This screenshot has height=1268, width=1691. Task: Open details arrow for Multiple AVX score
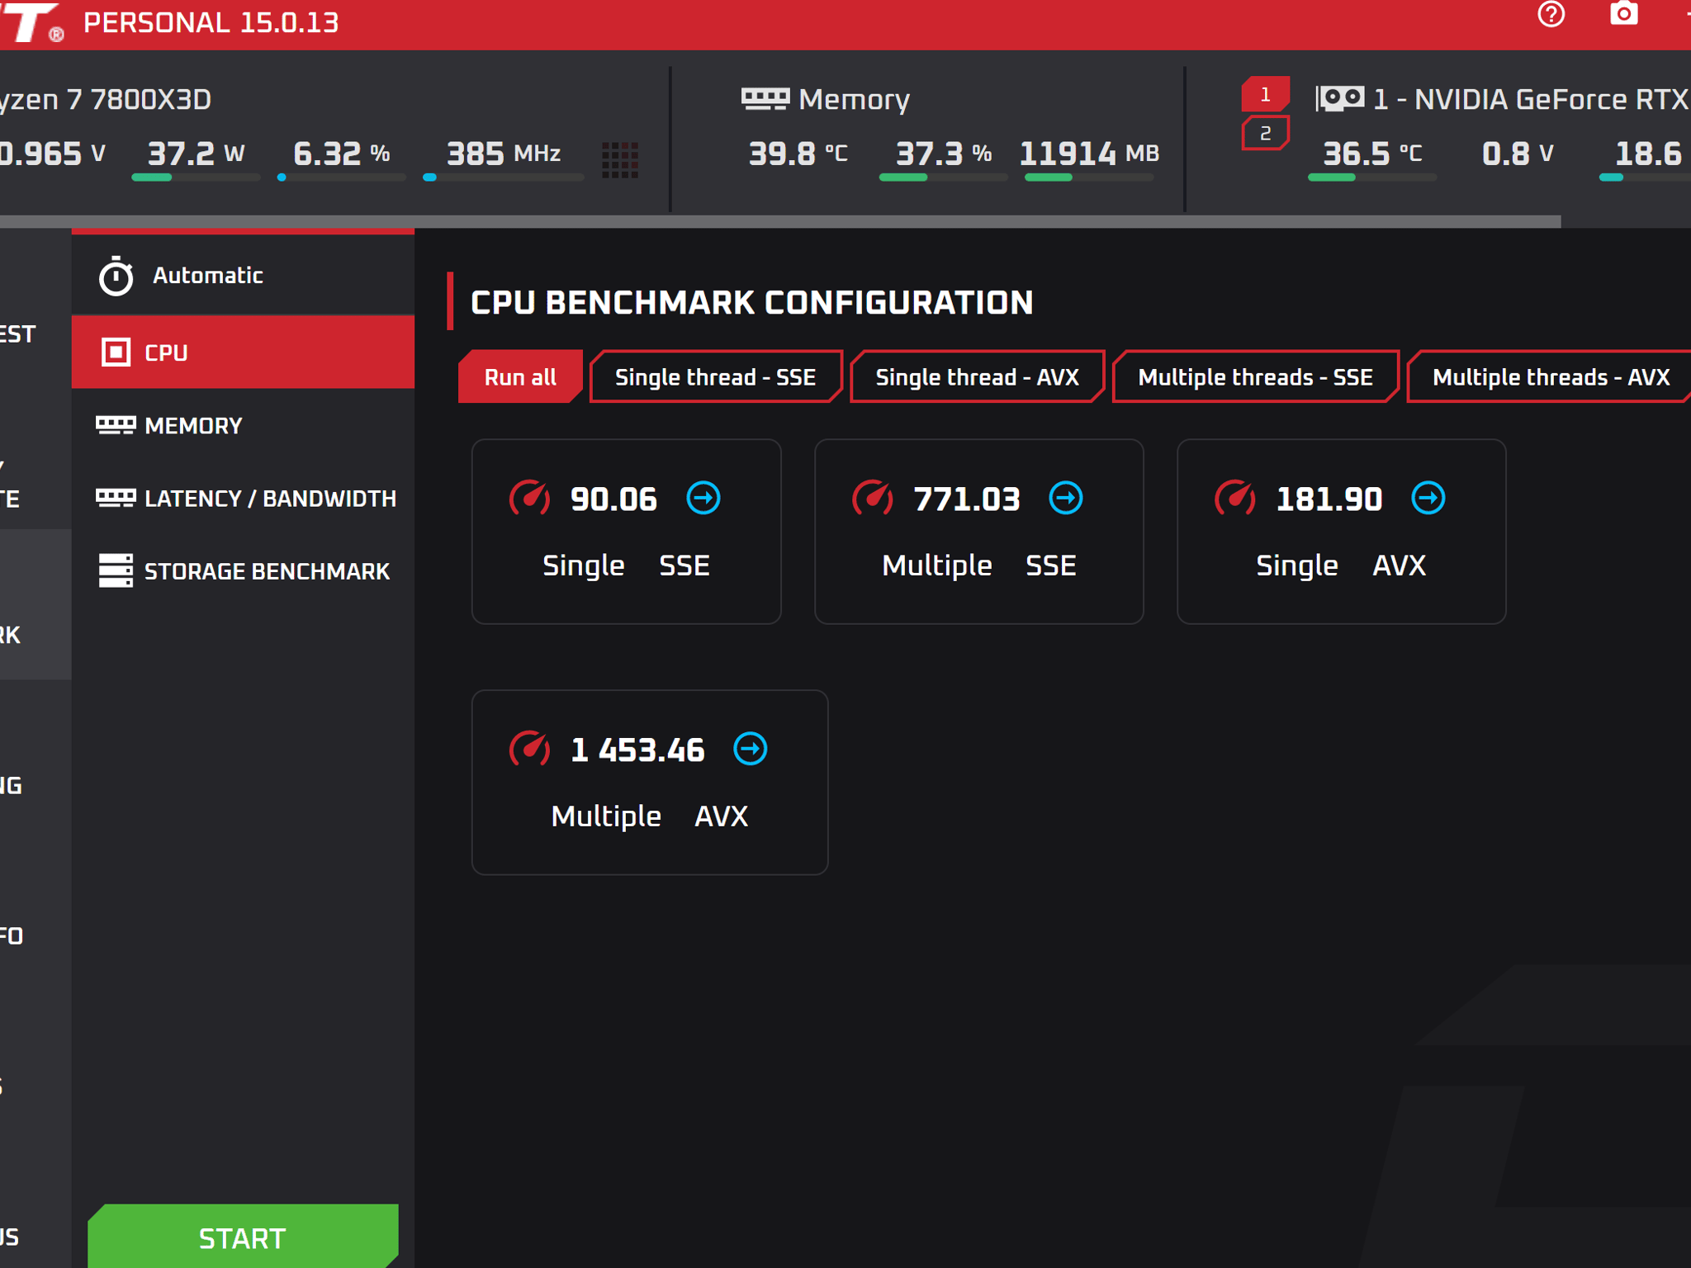tap(751, 750)
